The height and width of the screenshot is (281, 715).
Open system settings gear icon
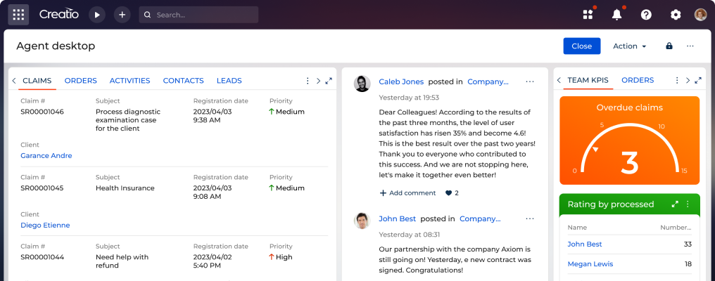676,15
